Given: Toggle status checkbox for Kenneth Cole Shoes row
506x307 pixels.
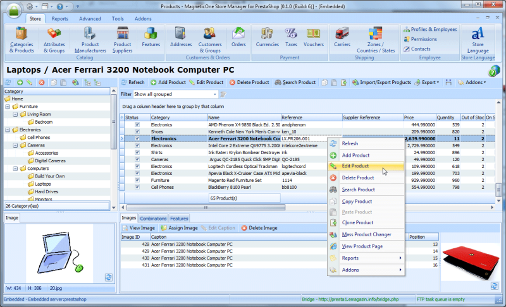Looking at the screenshot, I should point(137,131).
